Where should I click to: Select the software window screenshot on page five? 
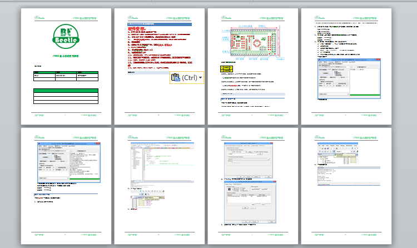(x=68, y=162)
